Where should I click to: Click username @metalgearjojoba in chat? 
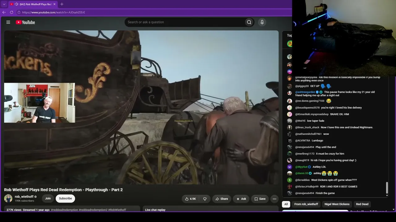[x=306, y=77]
